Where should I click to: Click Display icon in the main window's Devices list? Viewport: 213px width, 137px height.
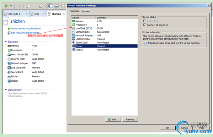9,81
